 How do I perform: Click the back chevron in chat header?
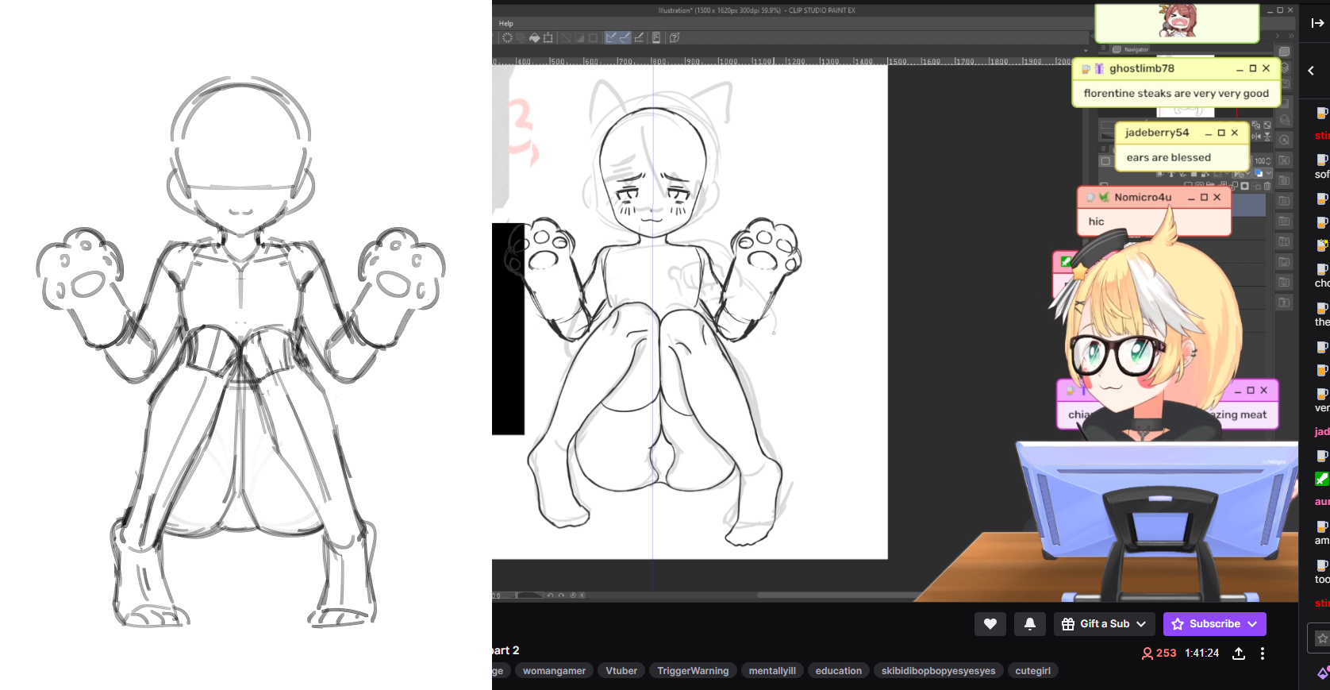click(1312, 71)
